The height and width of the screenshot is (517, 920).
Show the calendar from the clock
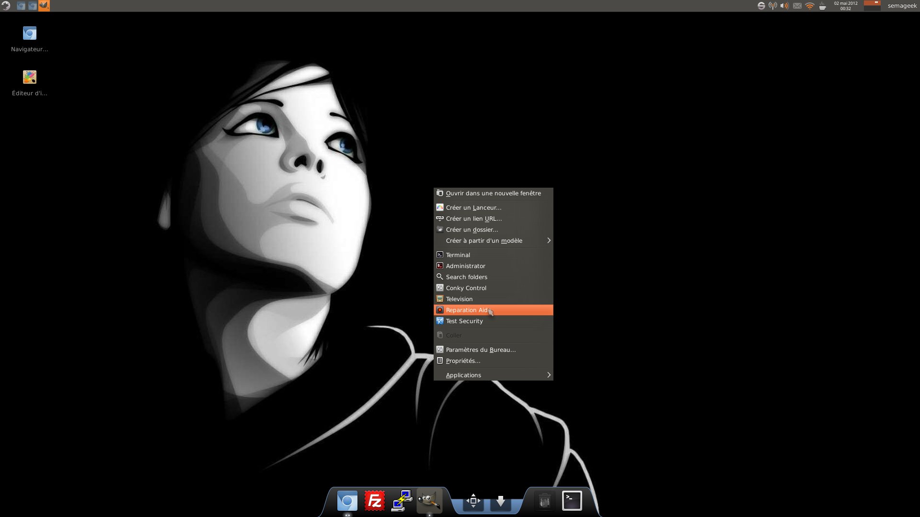point(846,6)
